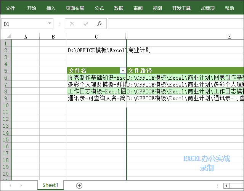Switch to the 公式 ribbon tab
This screenshot has height=191, width=244.
coord(99,8)
